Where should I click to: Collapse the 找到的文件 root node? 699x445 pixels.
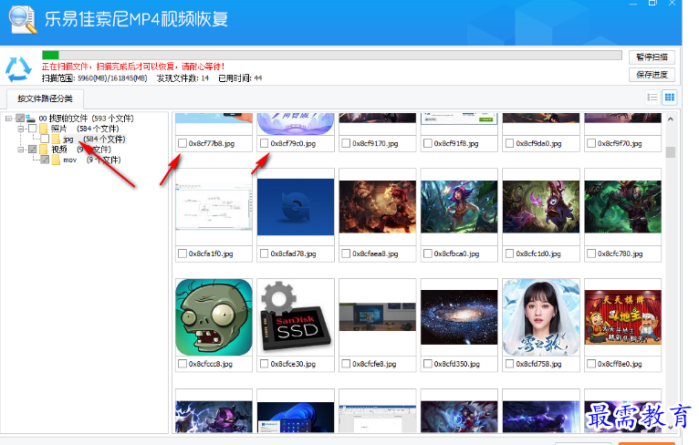pyautogui.click(x=8, y=119)
